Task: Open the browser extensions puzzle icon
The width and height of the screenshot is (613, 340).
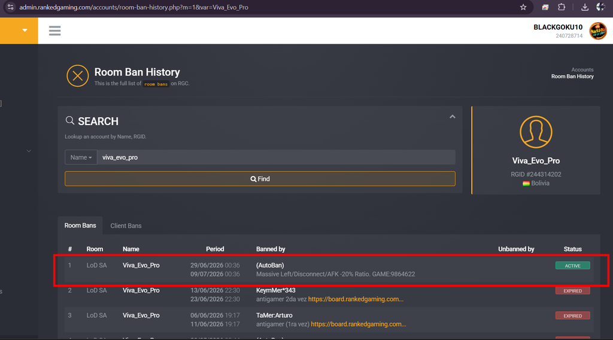Action: (562, 7)
